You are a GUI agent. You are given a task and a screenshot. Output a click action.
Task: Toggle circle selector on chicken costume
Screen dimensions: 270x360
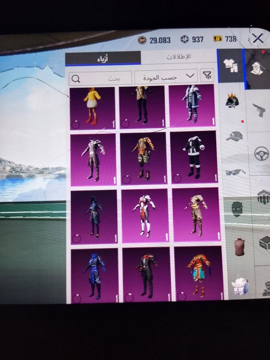pyautogui.click(x=75, y=125)
